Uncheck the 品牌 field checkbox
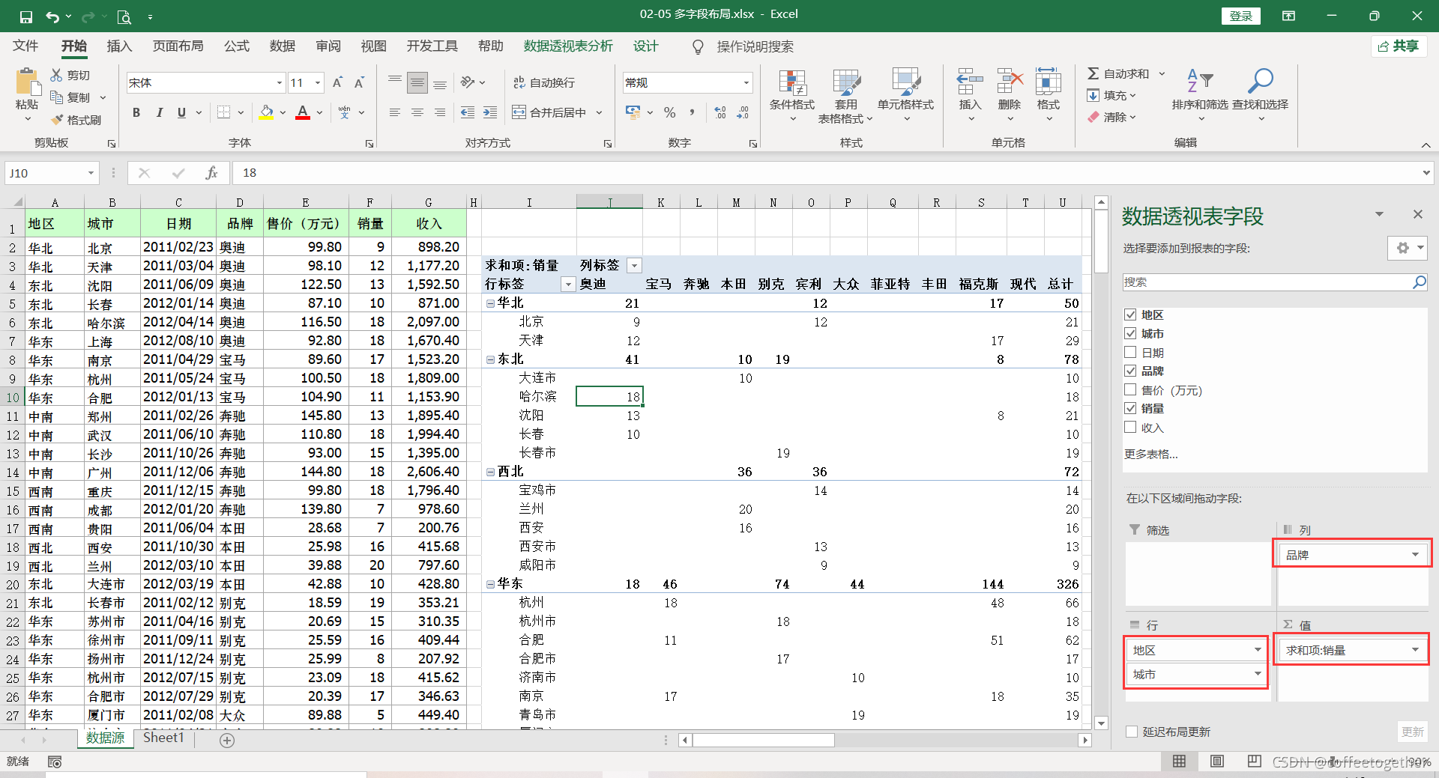 pyautogui.click(x=1130, y=371)
